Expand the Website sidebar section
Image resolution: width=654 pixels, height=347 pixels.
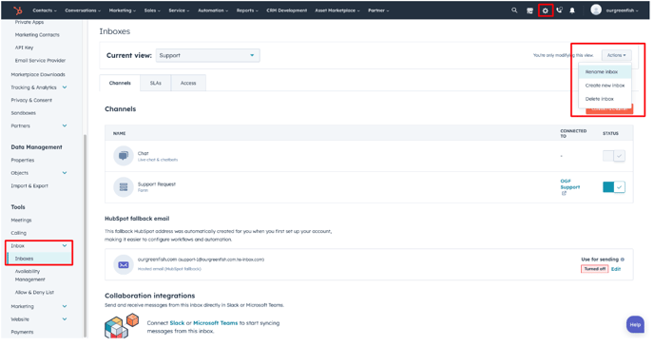(65, 319)
